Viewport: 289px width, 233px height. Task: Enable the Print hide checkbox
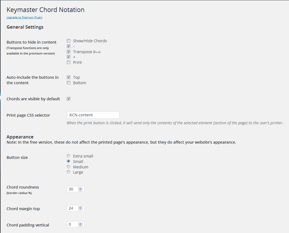[x=68, y=62]
